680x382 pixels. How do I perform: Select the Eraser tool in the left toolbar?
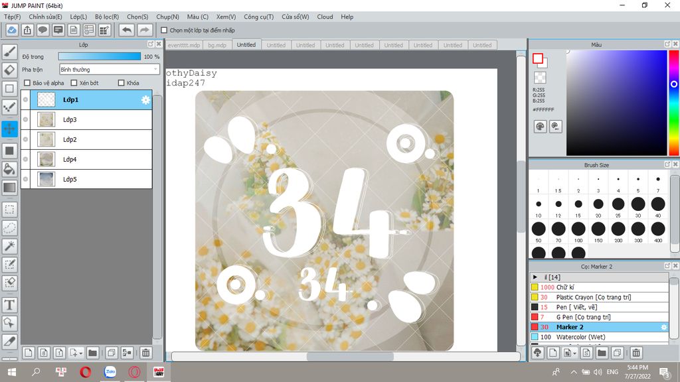(9, 70)
